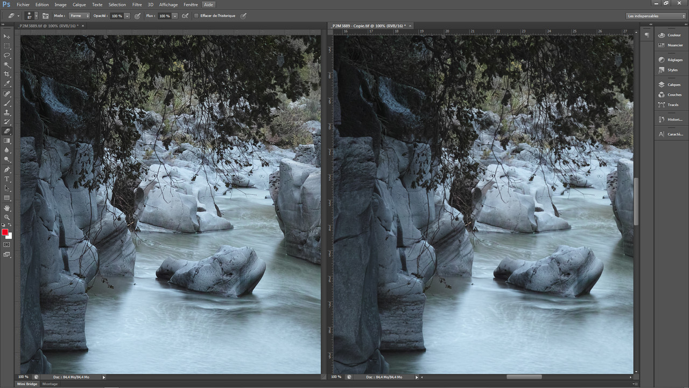Enable Effacer de l'historique checkbox
Screen dimensions: 689x388
point(196,16)
